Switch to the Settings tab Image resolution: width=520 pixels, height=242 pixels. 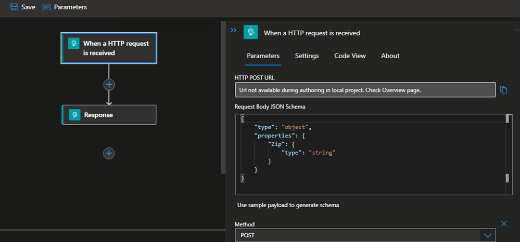coord(307,56)
